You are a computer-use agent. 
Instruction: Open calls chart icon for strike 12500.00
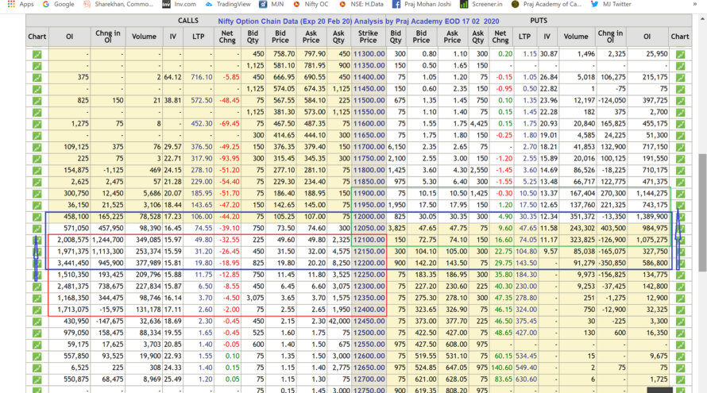coord(37,333)
